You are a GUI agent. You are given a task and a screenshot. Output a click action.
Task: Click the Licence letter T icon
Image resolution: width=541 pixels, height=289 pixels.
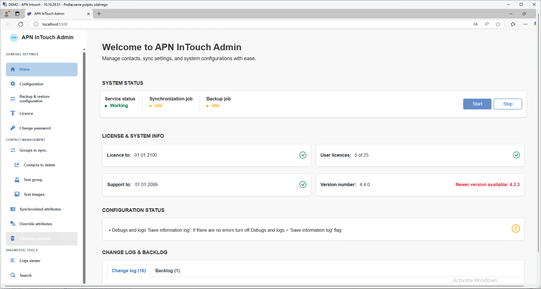coord(13,113)
